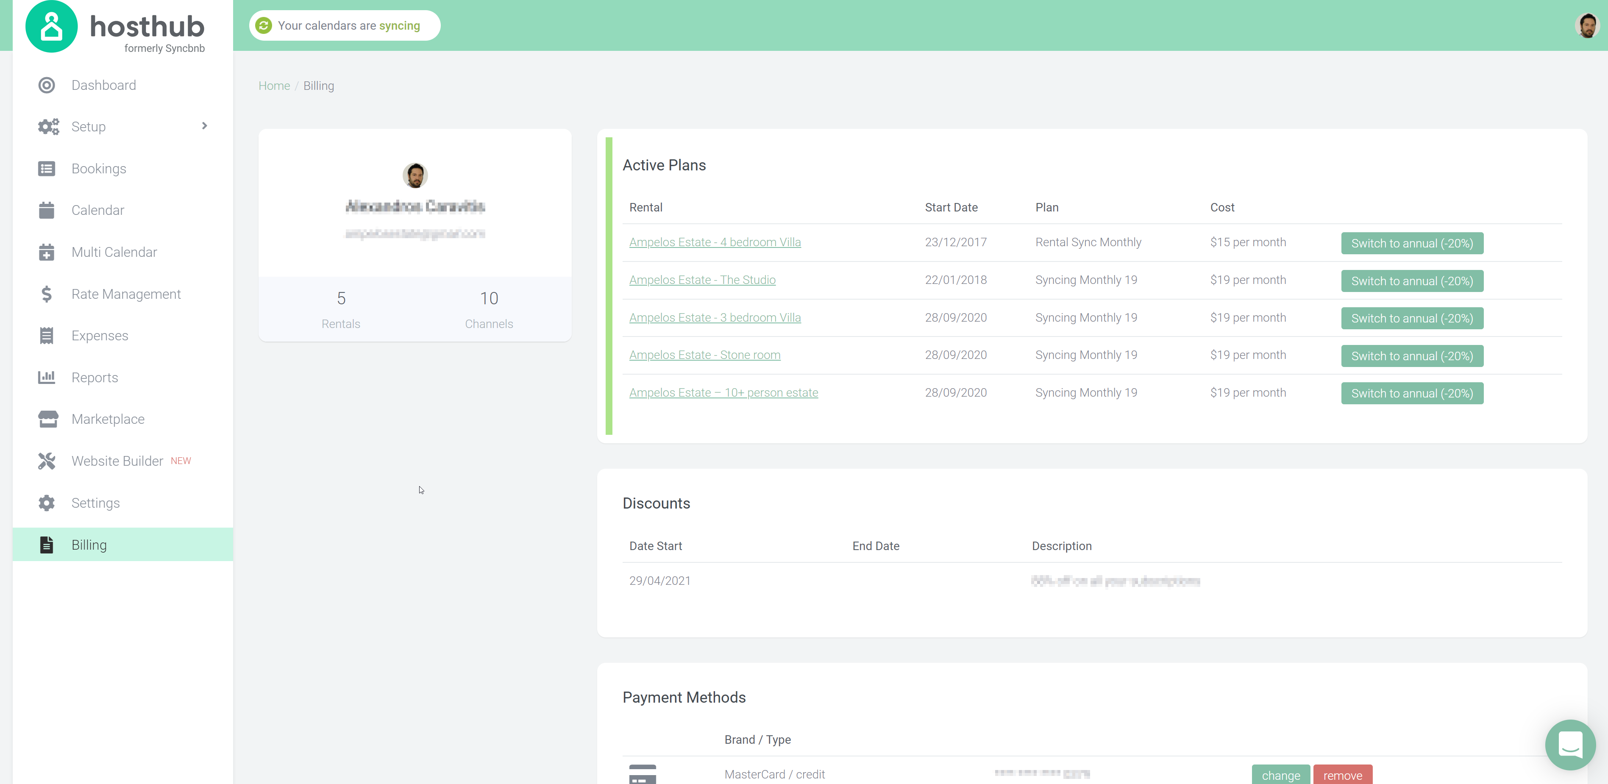The width and height of the screenshot is (1608, 784).
Task: Click the profile photo in account card
Action: pos(415,175)
